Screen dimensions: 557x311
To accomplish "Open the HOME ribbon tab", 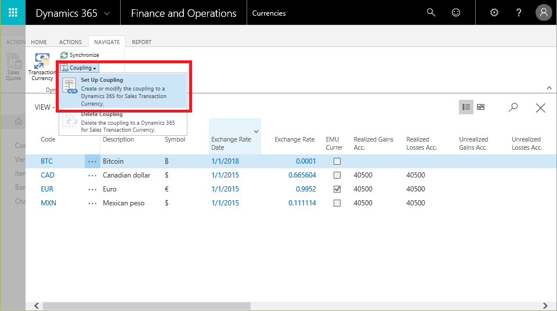I will pos(39,42).
